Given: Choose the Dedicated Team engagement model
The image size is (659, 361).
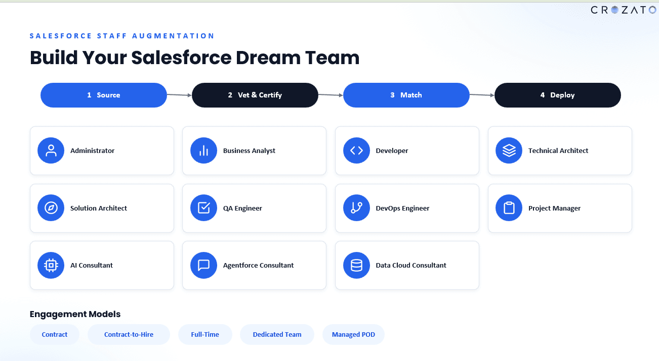Looking at the screenshot, I should (277, 334).
